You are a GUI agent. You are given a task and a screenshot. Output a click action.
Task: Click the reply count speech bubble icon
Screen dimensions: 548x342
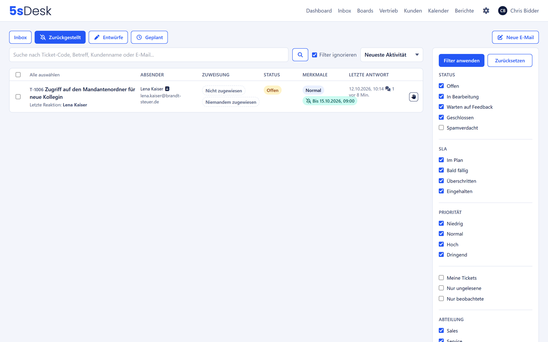pyautogui.click(x=388, y=89)
